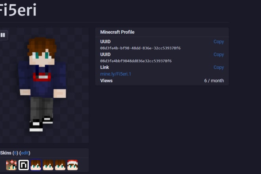Copy the undashed UUID
The height and width of the screenshot is (174, 261).
pyautogui.click(x=219, y=55)
